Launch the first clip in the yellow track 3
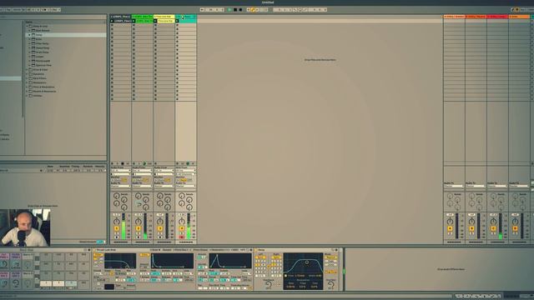This screenshot has width=534, height=300. pos(156,21)
